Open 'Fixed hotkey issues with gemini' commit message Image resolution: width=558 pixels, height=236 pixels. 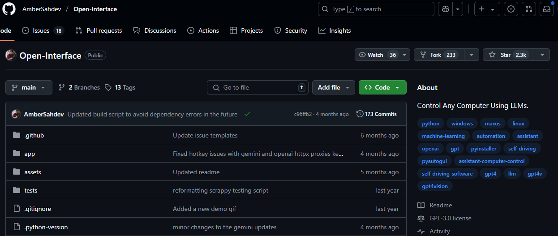(258, 154)
